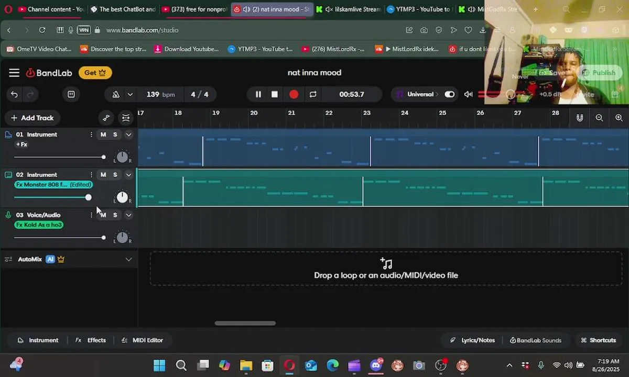Open the Instrument bottom tab
The height and width of the screenshot is (377, 629).
click(x=38, y=340)
